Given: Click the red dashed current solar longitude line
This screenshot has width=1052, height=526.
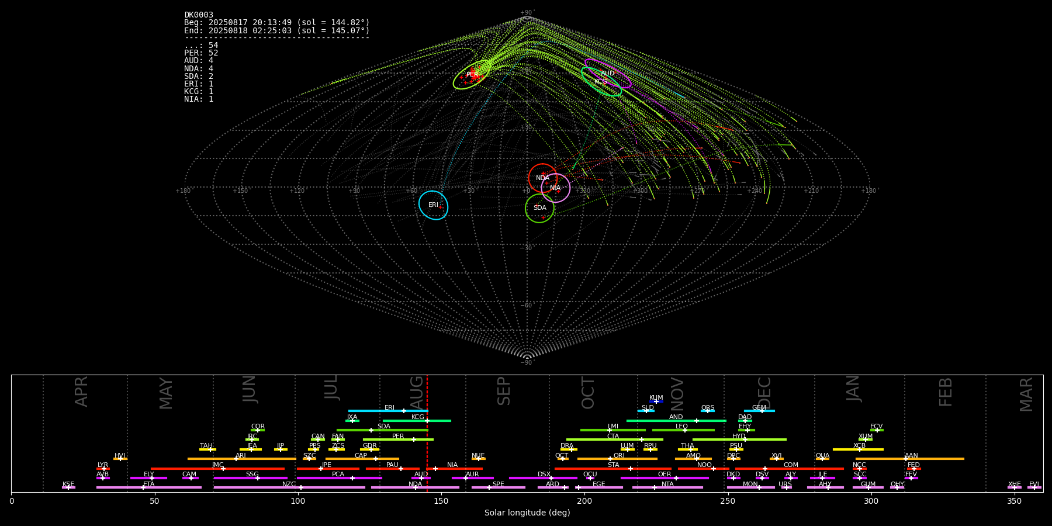Looking at the screenshot, I should [427, 433].
